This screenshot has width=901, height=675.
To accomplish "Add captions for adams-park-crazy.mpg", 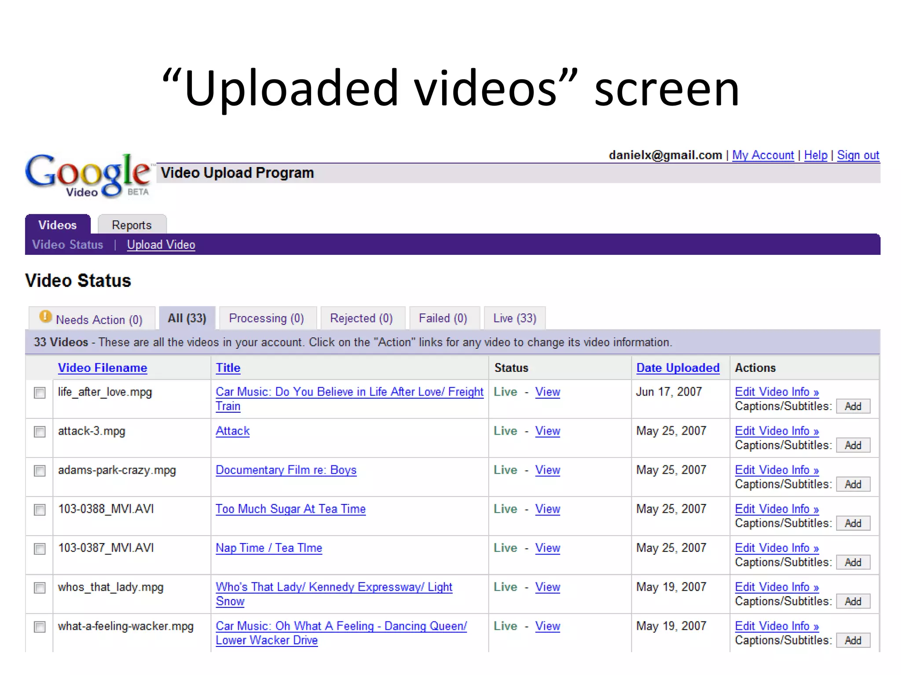I will (853, 485).
